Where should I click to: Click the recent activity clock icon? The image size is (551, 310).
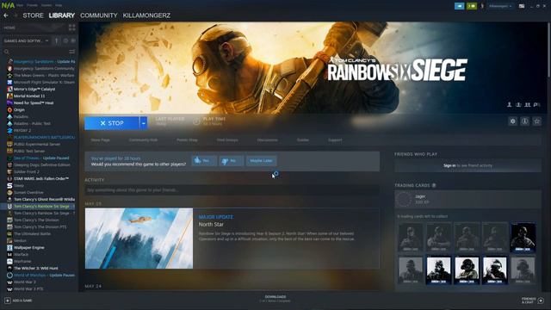click(x=65, y=40)
